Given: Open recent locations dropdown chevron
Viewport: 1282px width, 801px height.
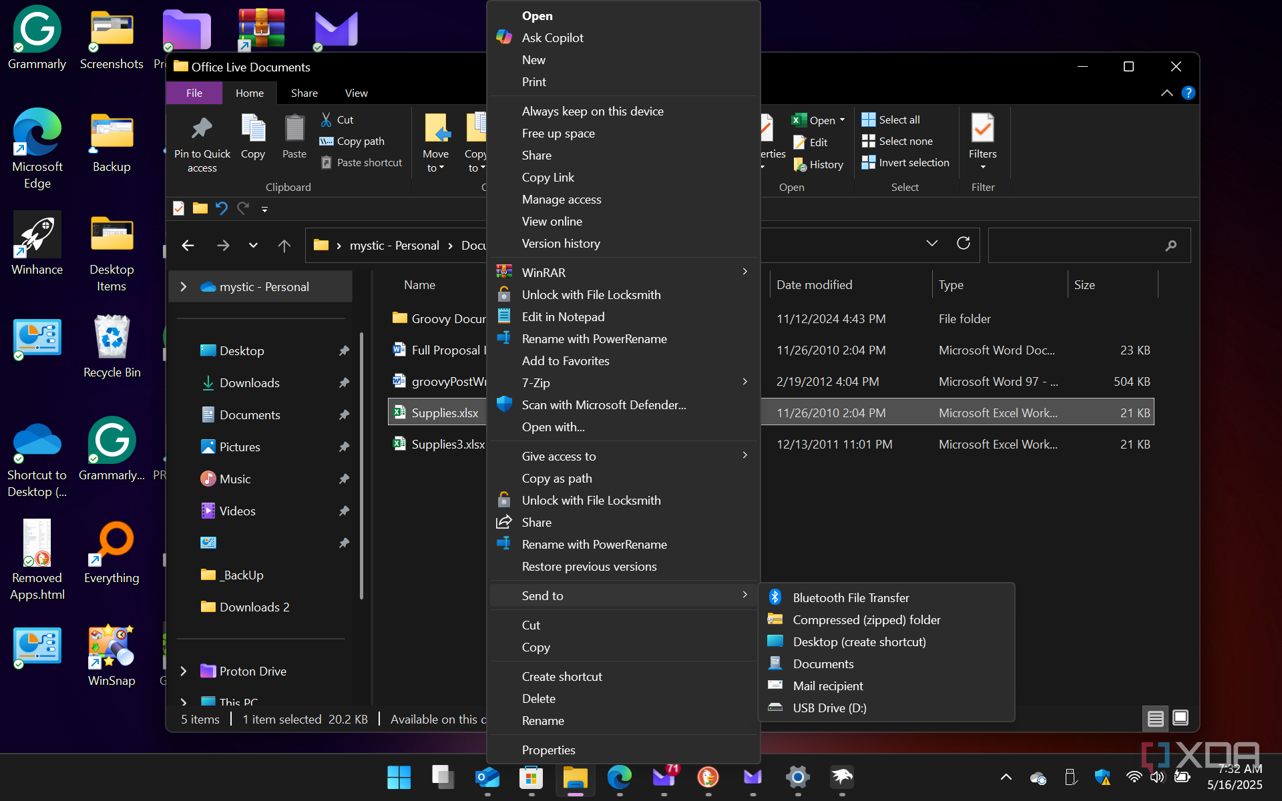Looking at the screenshot, I should point(253,246).
